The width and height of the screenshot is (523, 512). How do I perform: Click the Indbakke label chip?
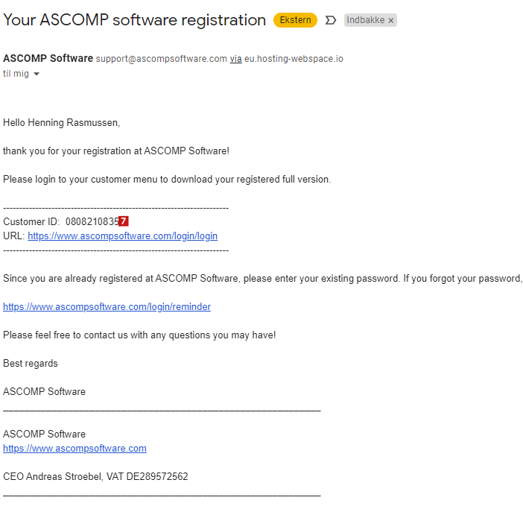(366, 20)
